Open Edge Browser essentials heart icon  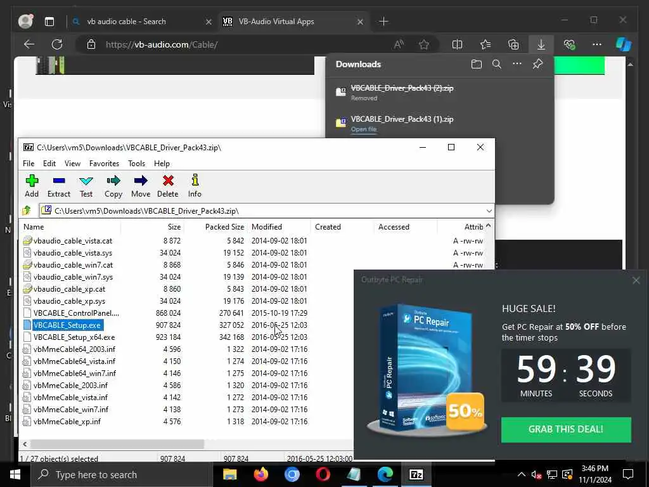569,44
